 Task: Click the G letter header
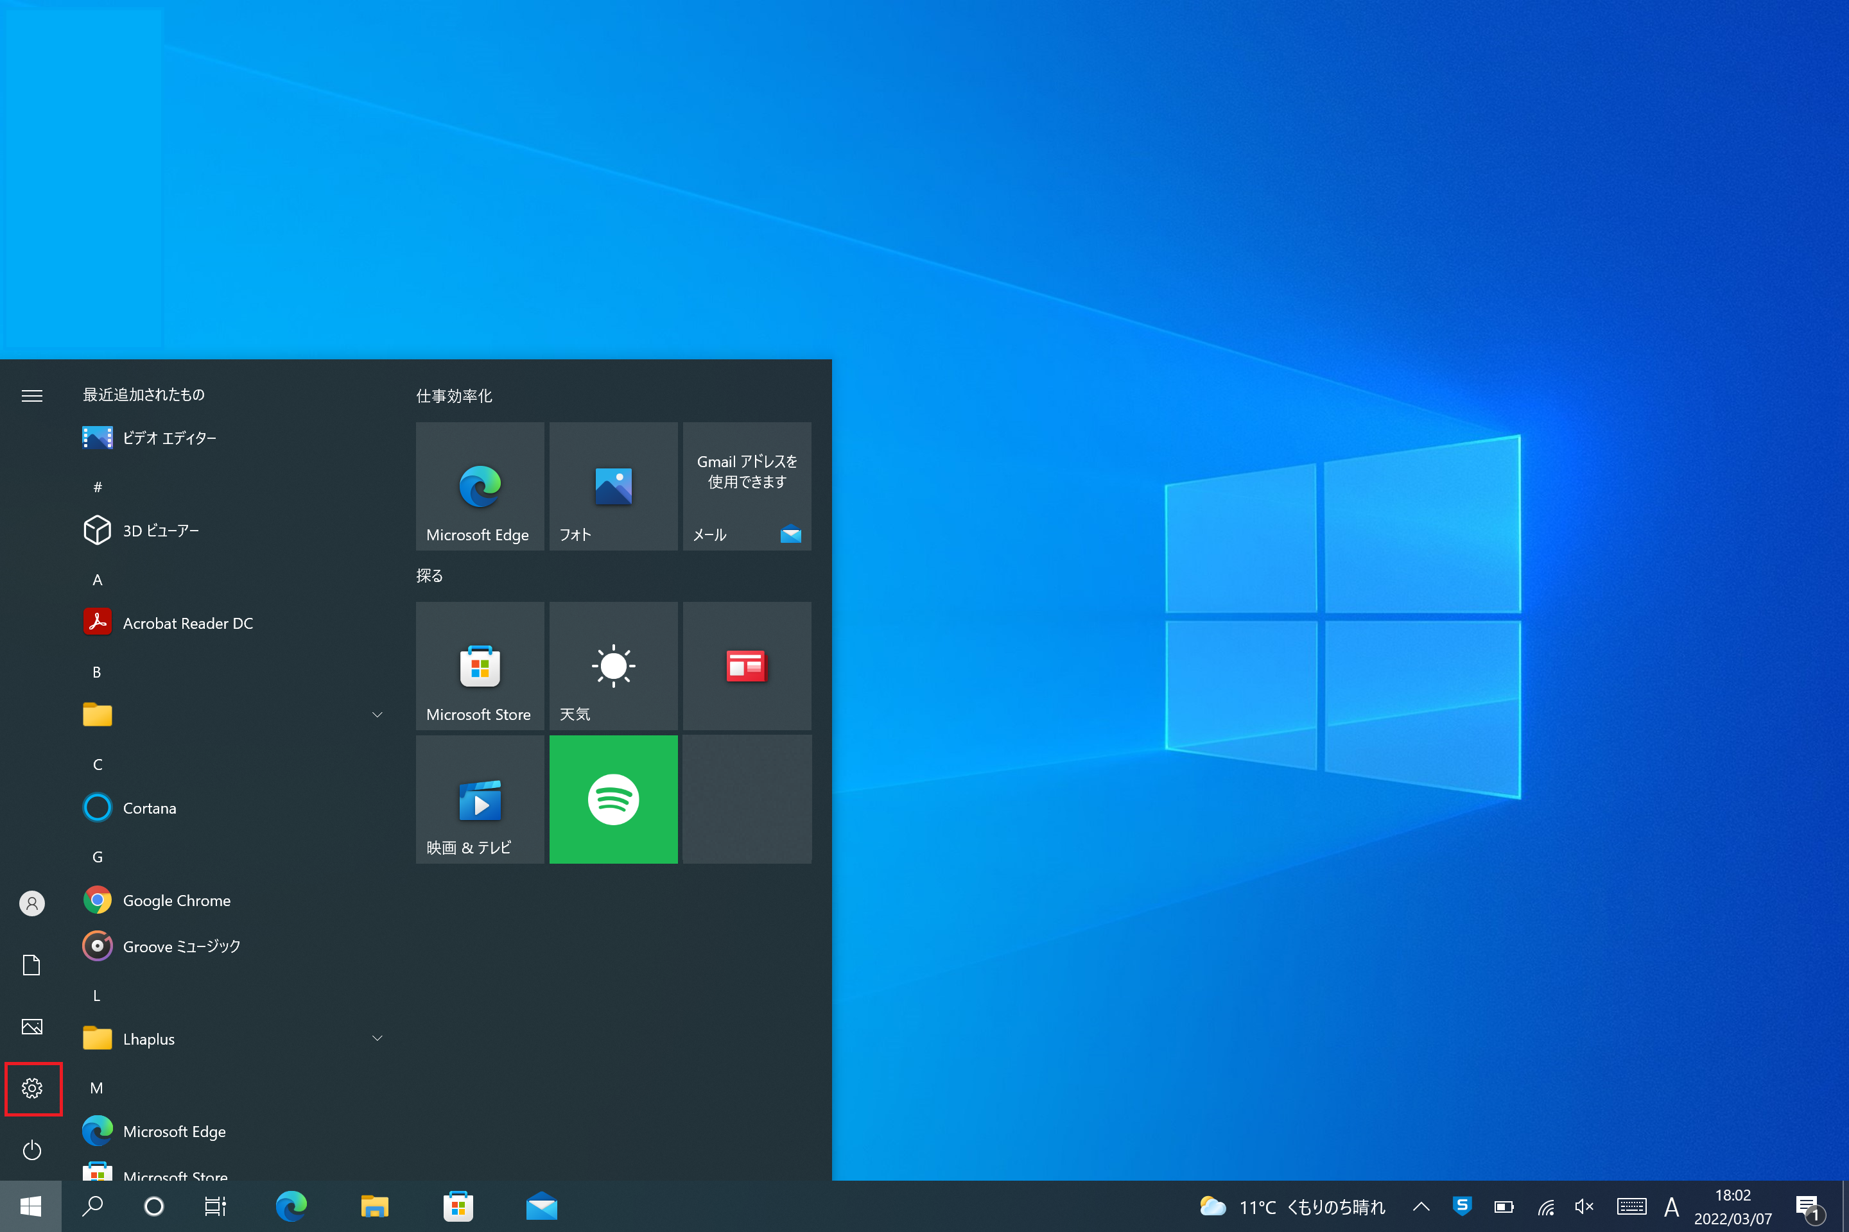(x=98, y=857)
